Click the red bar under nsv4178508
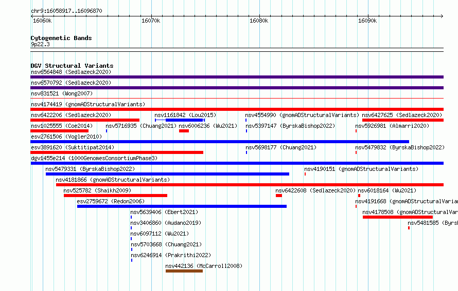 click(398, 217)
